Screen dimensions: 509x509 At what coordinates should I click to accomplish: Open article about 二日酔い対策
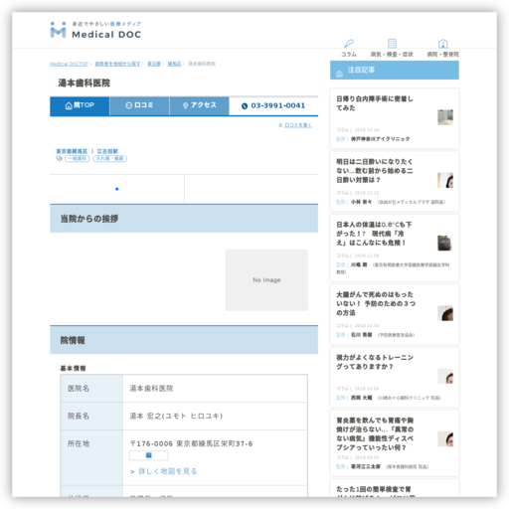[375, 171]
